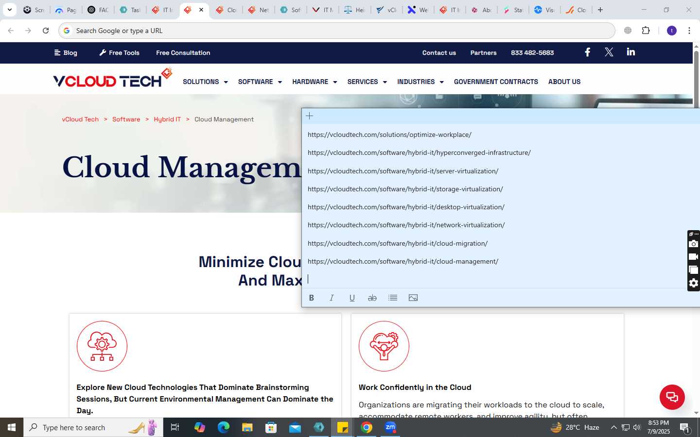700x437 pixels.
Task: Go back to previous page
Action: [11, 31]
